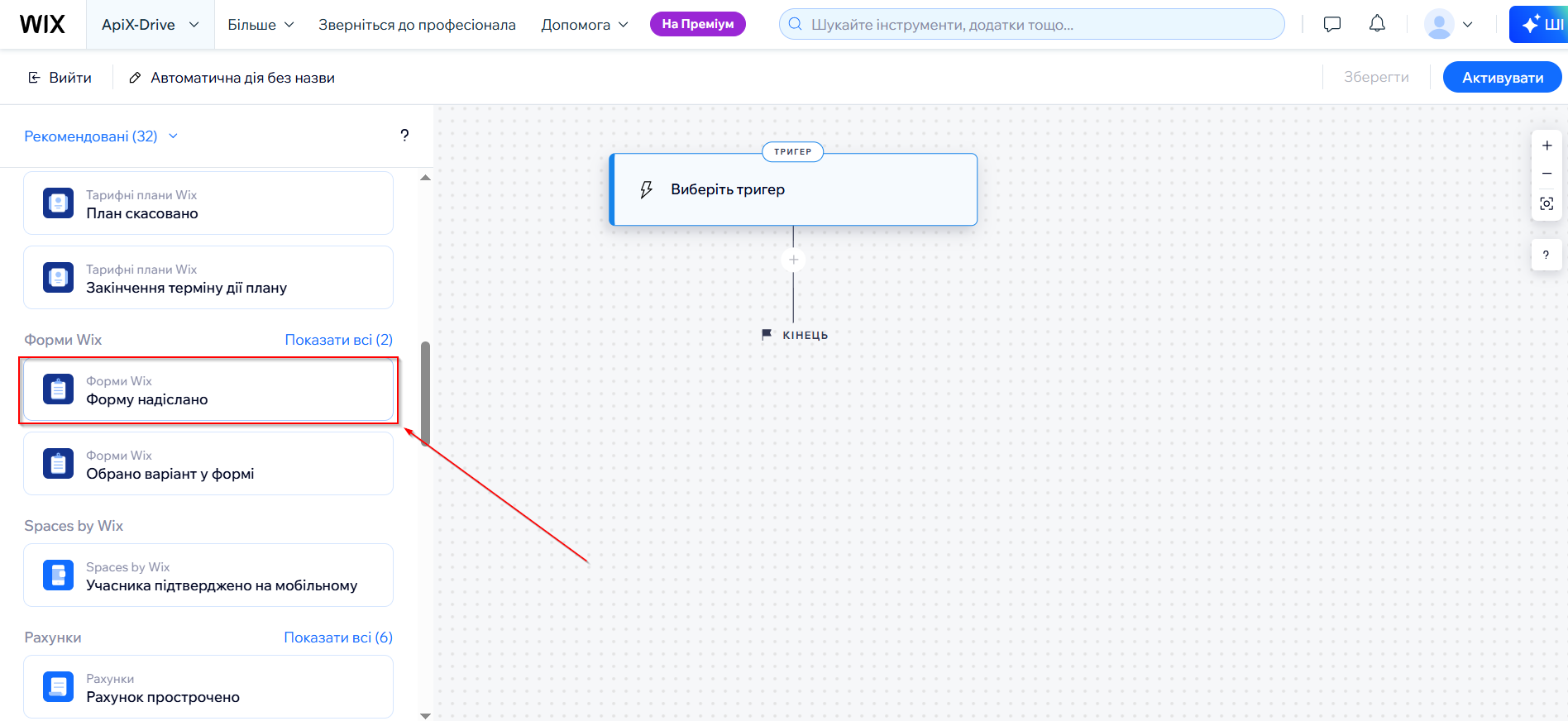This screenshot has width=1568, height=721.
Task: Click Показати всі (6) for Рахунки
Action: pyautogui.click(x=338, y=637)
